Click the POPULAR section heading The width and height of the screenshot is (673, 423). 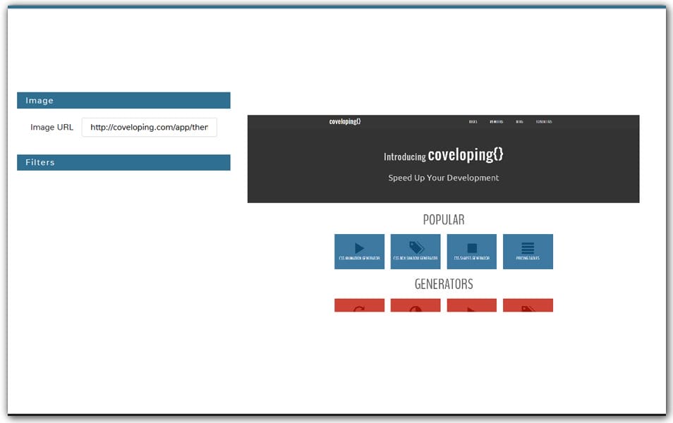pyautogui.click(x=444, y=220)
